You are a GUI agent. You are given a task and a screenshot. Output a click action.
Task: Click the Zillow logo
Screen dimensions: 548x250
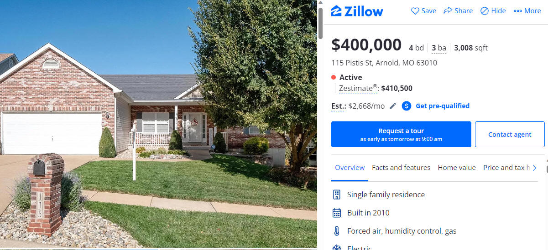coord(357,11)
